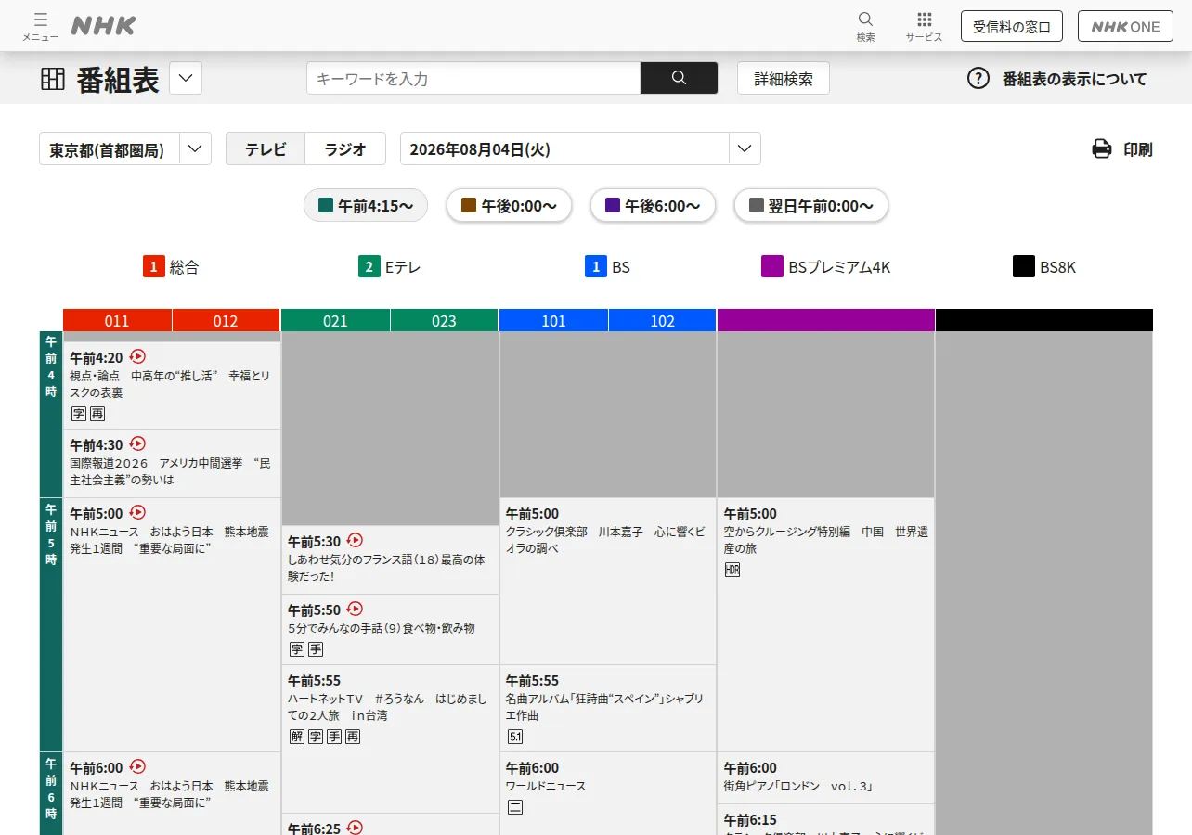1192x835 pixels.
Task: Open ハートネットTV #ろうなん program
Action: (x=390, y=739)
